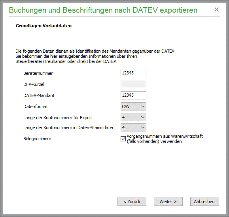The image size is (229, 217).
Task: Click the disabled DFV-Kürzel field
Action: 133,84
